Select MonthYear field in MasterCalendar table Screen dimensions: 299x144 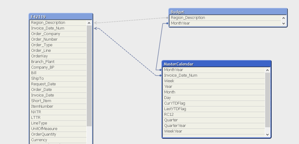pos(214,70)
